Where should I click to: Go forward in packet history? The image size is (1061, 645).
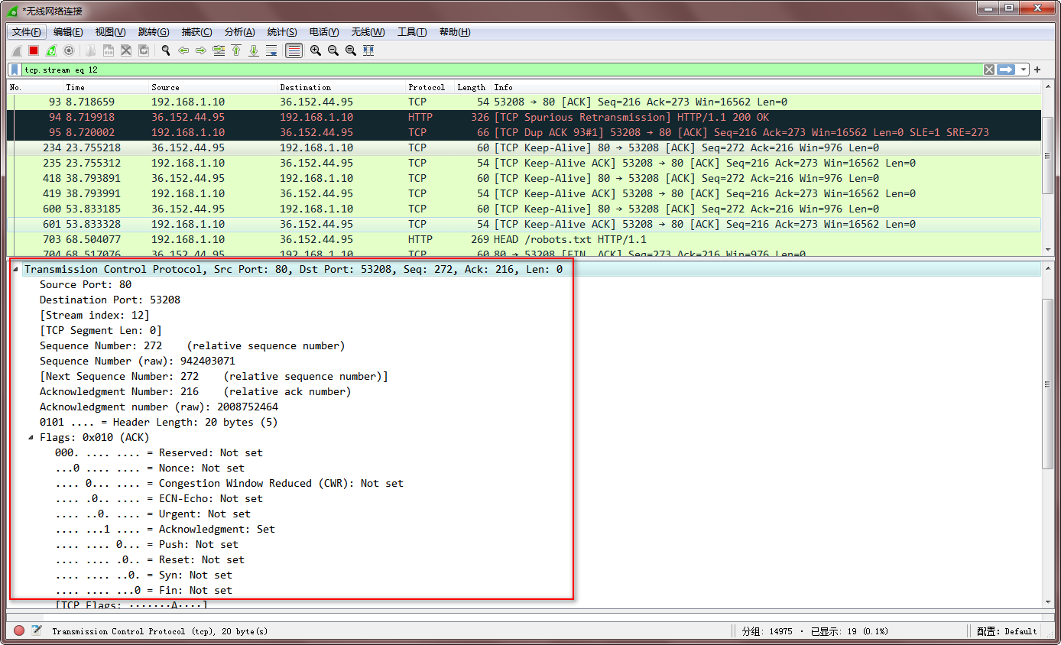201,50
